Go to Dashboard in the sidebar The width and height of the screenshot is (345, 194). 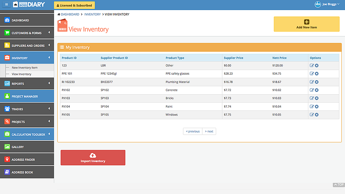(x=20, y=20)
